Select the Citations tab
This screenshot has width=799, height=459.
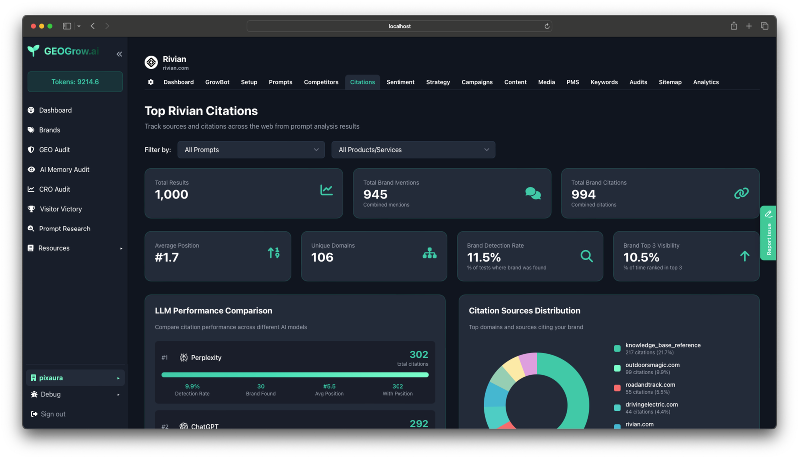[x=362, y=82]
